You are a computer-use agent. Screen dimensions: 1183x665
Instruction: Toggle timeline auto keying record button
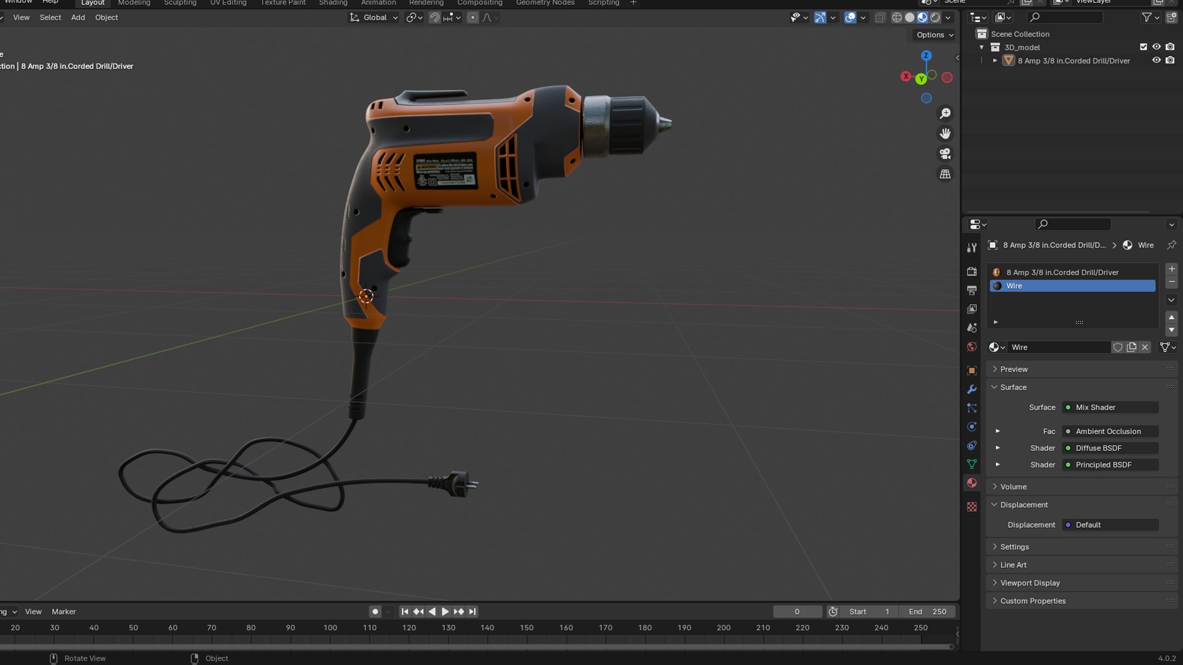pyautogui.click(x=375, y=612)
